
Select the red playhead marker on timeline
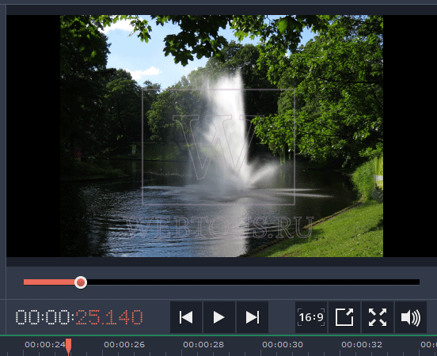(69, 347)
